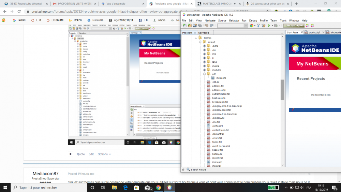Expand the img folder in Projects tree
This screenshot has width=341, height=192.
point(204,54)
